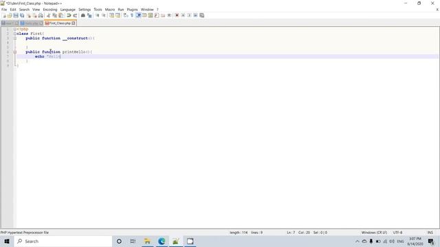This screenshot has width=440, height=247.
Task: Open the Edit menu
Action: (13, 10)
